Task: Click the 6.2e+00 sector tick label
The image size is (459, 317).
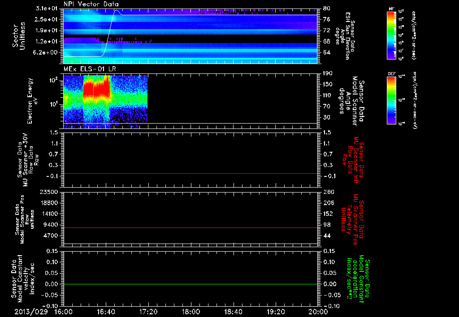Action: tap(46, 53)
